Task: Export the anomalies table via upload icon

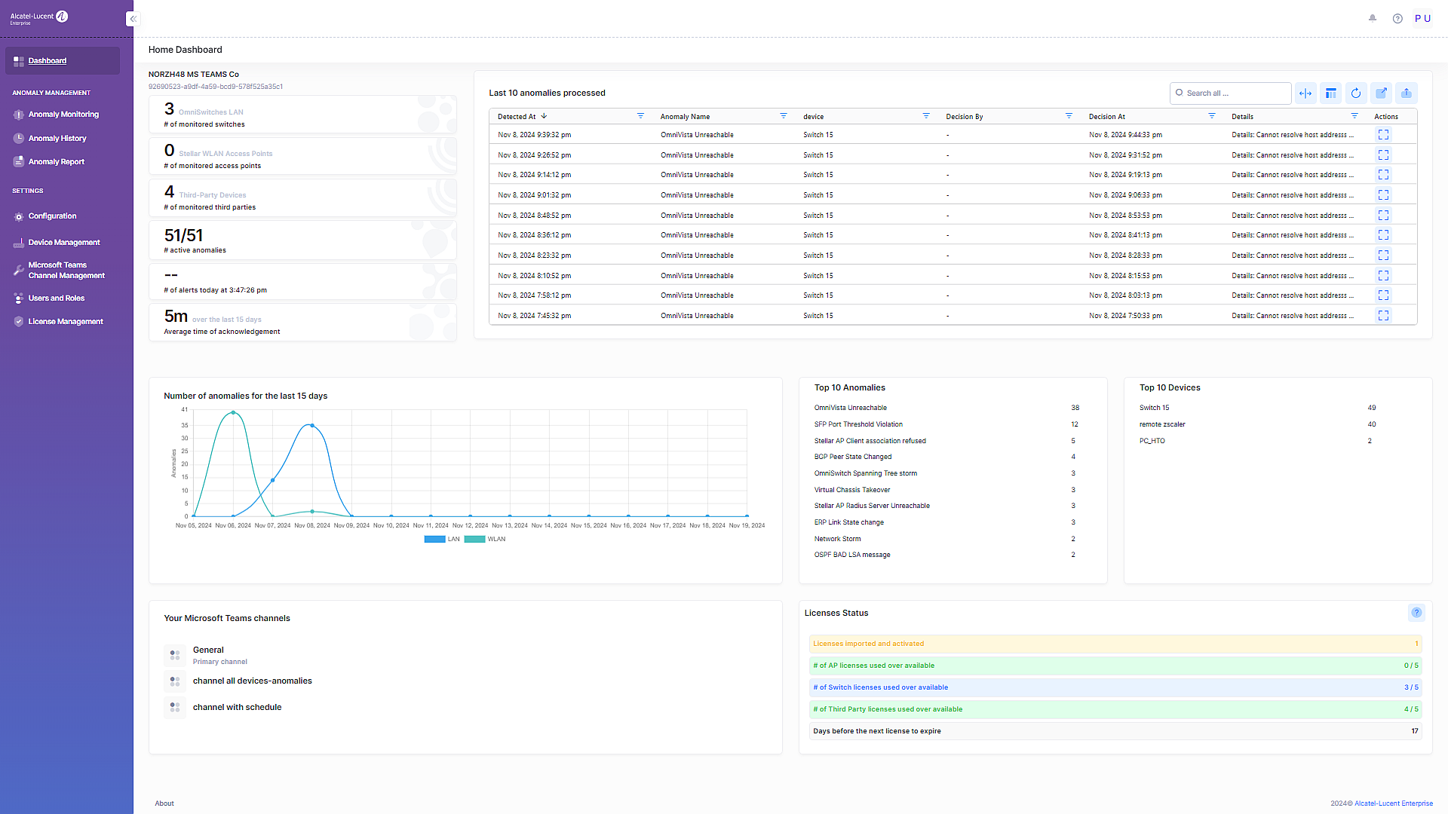Action: coord(1407,93)
